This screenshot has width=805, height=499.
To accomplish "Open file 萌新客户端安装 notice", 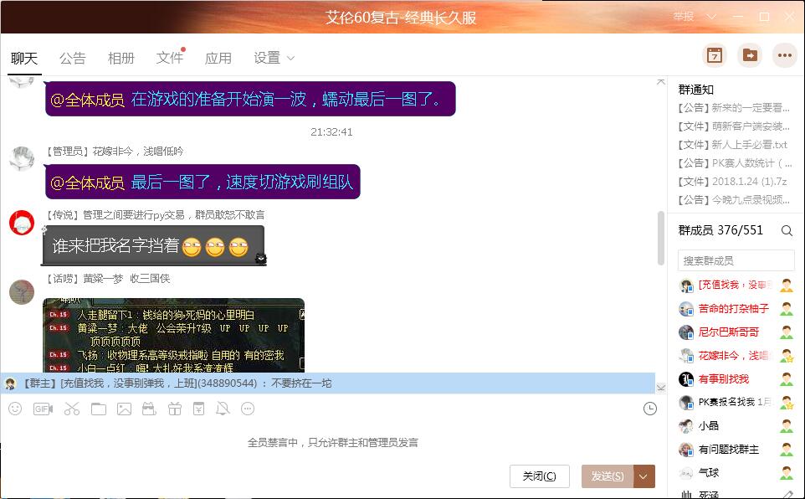I will pyautogui.click(x=734, y=126).
